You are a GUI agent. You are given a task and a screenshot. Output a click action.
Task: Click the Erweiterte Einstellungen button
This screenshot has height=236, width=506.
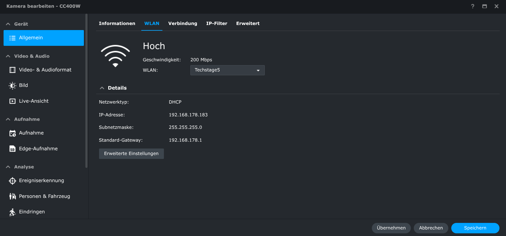131,154
